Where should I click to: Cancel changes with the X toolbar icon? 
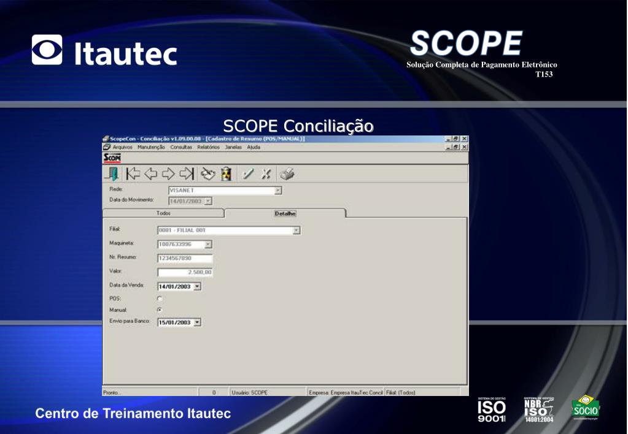click(266, 174)
